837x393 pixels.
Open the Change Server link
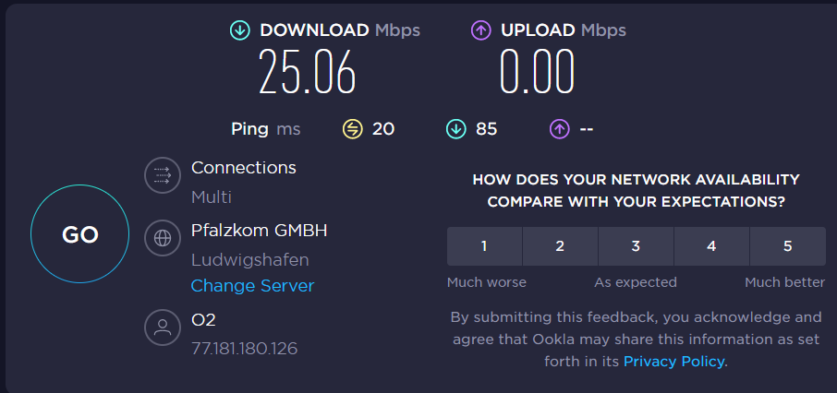252,286
